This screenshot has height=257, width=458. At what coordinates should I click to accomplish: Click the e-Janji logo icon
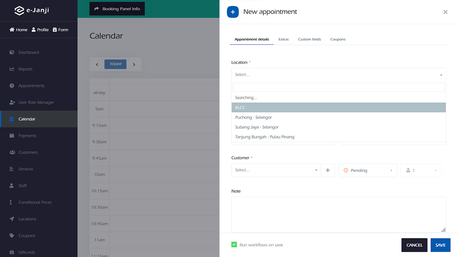point(19,11)
